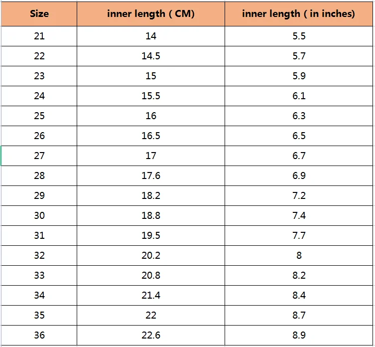Click the cell with value 21.4

pyautogui.click(x=151, y=295)
